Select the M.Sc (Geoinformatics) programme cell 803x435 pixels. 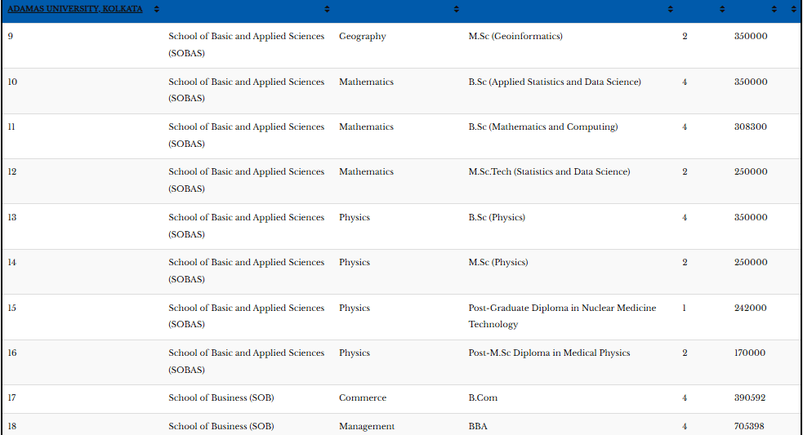515,37
